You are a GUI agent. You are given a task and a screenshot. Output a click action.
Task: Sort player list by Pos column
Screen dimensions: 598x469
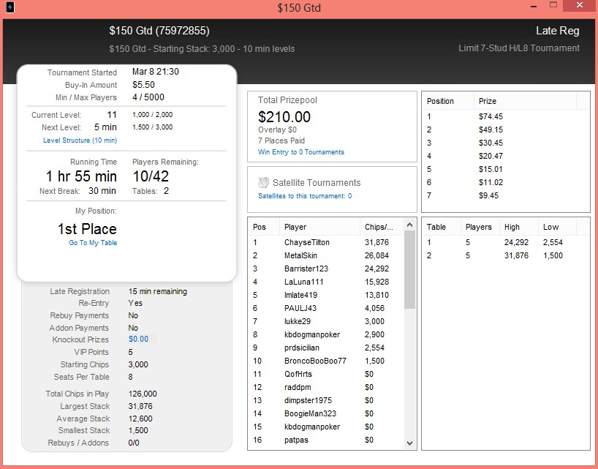coord(260,227)
